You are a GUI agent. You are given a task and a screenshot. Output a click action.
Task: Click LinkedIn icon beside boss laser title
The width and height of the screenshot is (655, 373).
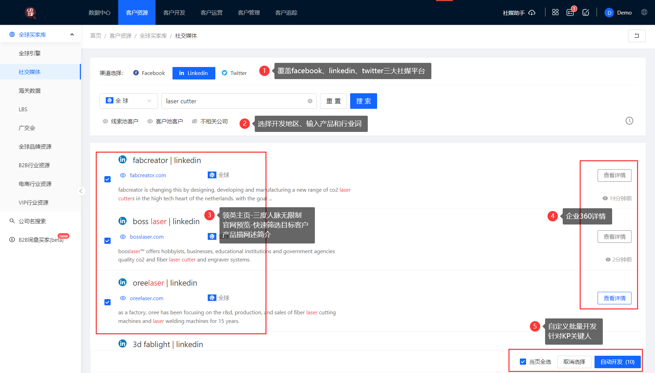tap(123, 221)
